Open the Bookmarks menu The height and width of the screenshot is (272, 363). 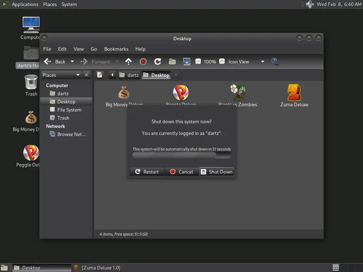pos(116,49)
